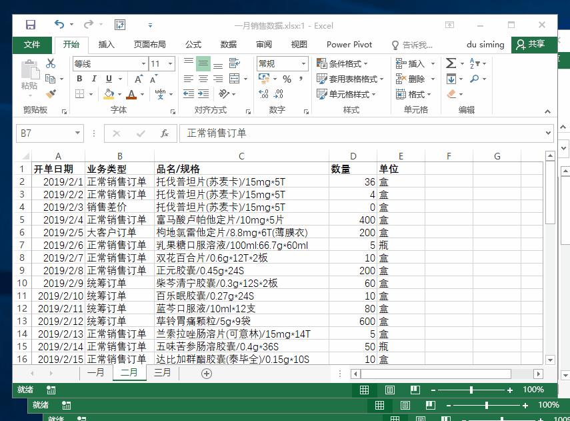Image resolution: width=570 pixels, height=421 pixels.
Task: Toggle bold formatting on selection
Action: tap(79, 79)
